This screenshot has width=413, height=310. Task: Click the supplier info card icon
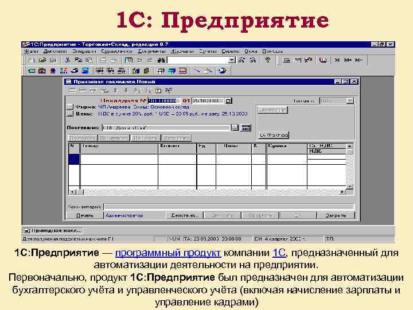click(246, 128)
